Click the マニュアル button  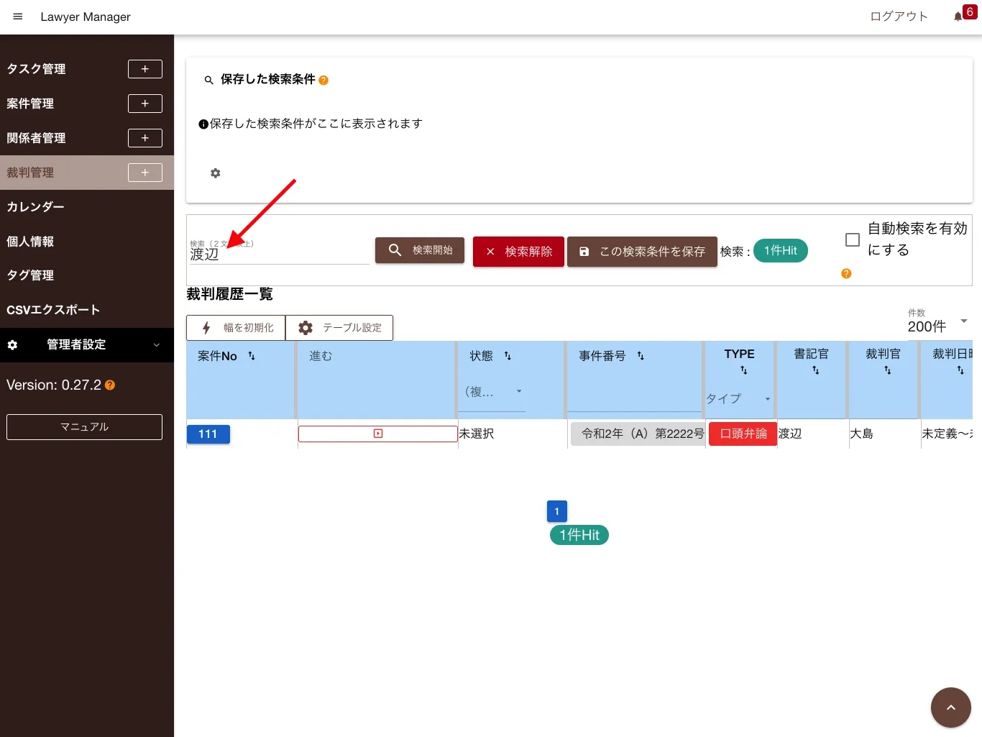84,427
